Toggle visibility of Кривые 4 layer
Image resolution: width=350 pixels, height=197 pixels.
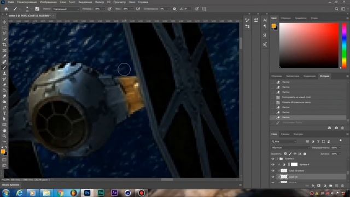(x=273, y=165)
